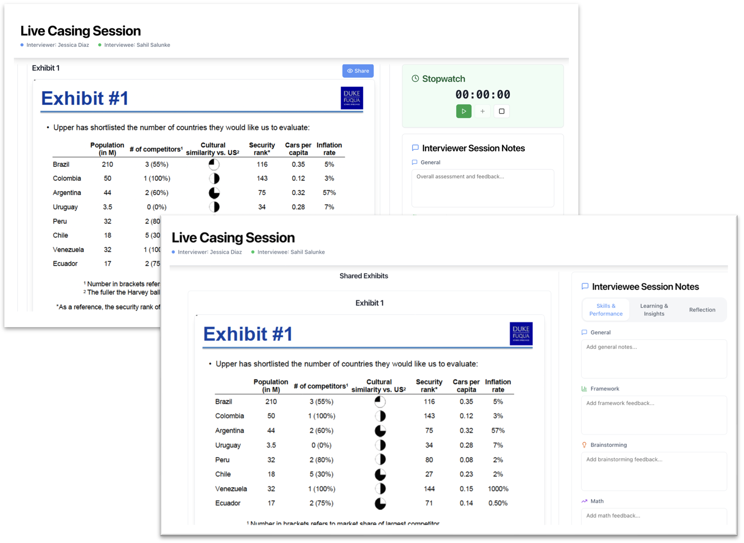The image size is (744, 543).
Task: Start the stopwatch with the play button
Action: [463, 111]
